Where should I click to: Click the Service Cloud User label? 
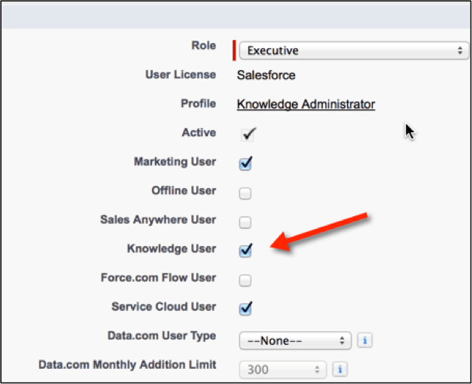163,306
